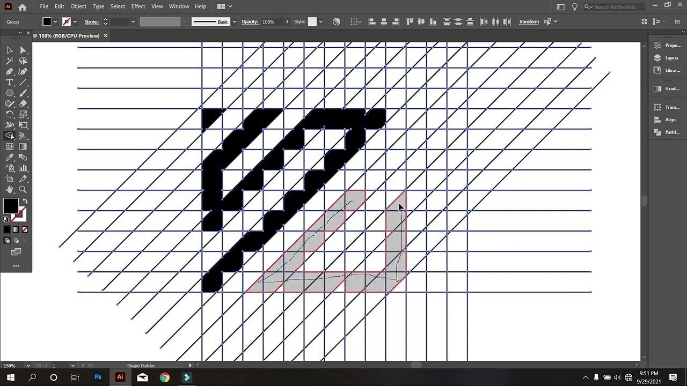Set paint mode to Gradient
The image size is (687, 386).
coord(16,229)
